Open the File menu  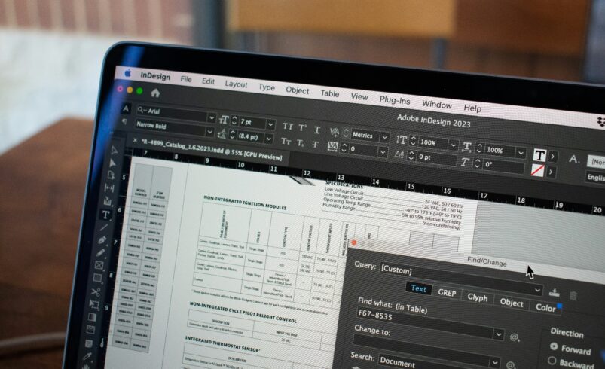186,79
